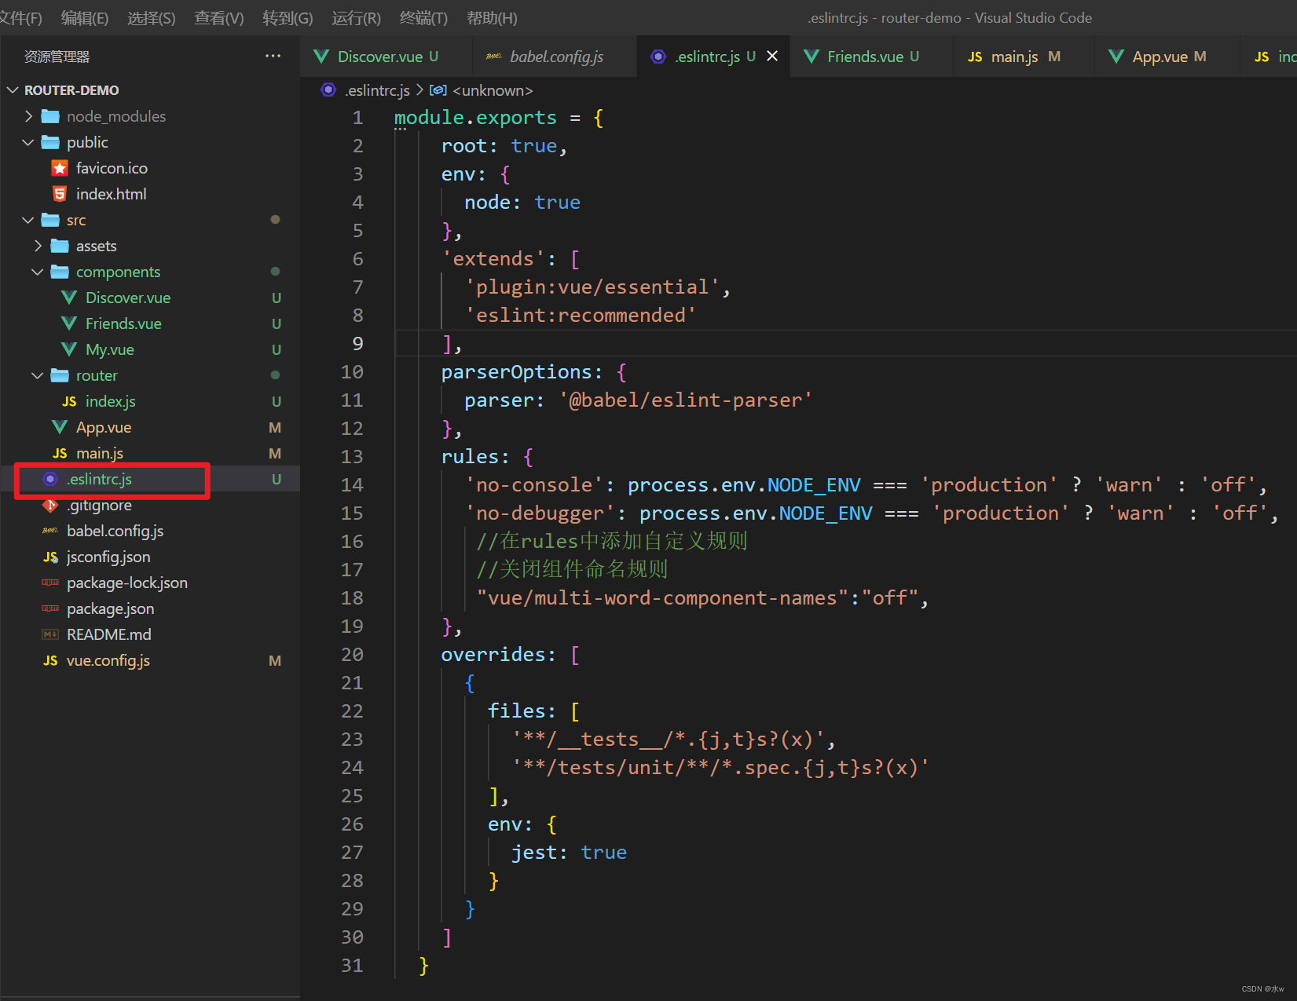Click the explorer more actions ellipsis icon
The image size is (1297, 1001).
[x=273, y=56]
